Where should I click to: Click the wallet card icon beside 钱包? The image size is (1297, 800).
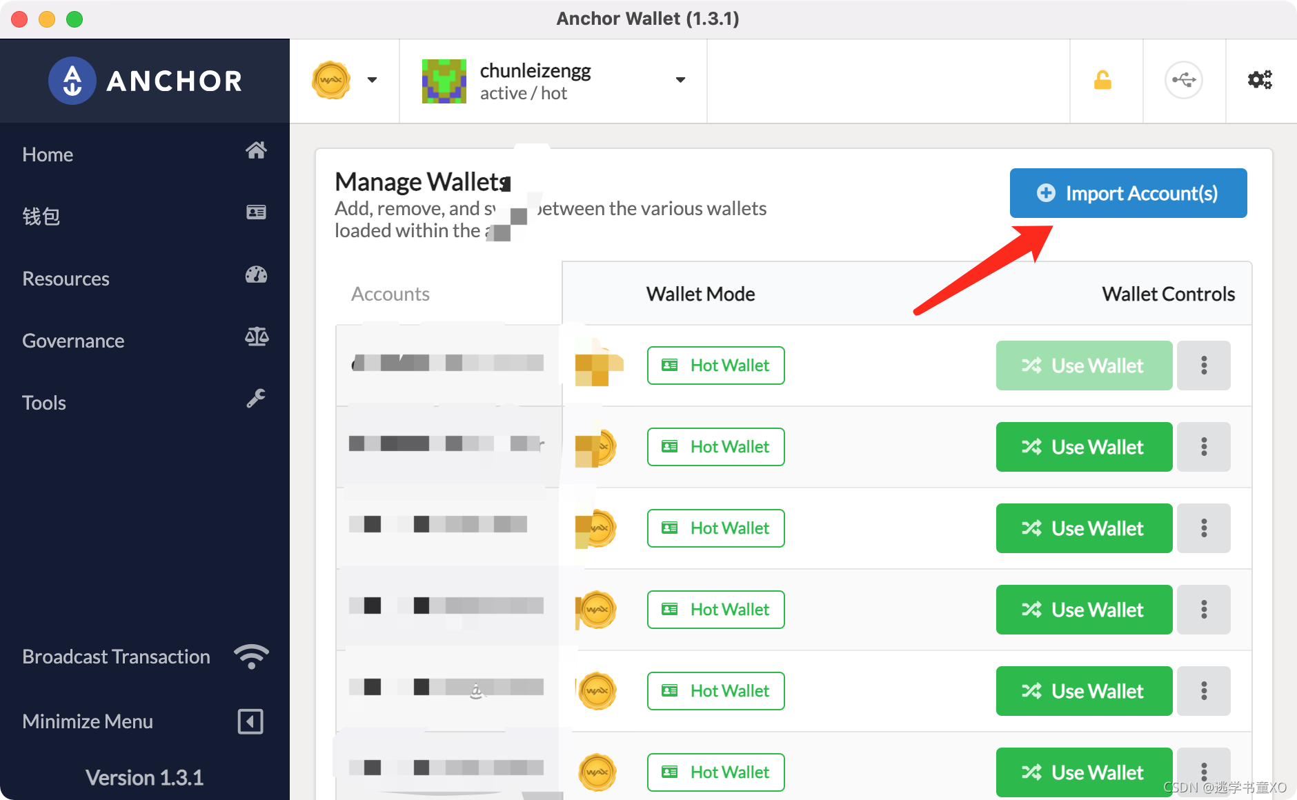tap(256, 212)
